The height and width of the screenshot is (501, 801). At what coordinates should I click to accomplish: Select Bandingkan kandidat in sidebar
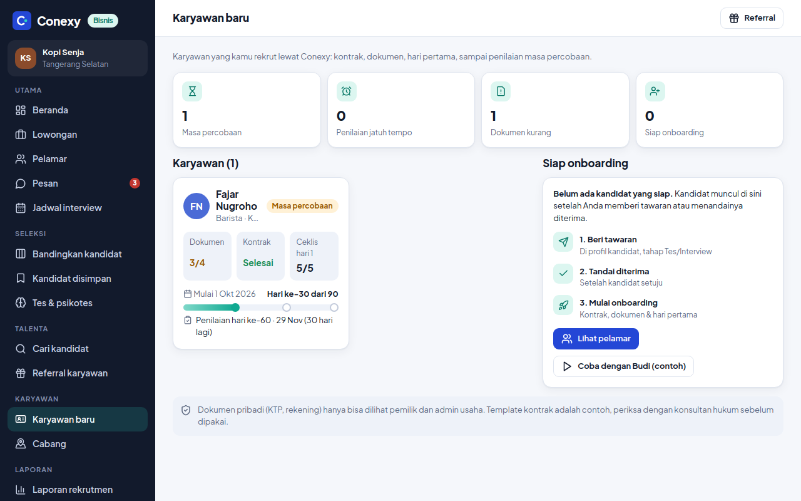pos(78,254)
